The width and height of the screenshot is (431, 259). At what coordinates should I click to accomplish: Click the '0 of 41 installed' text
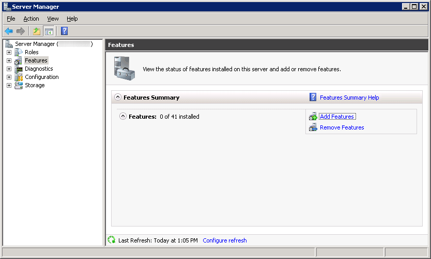179,117
